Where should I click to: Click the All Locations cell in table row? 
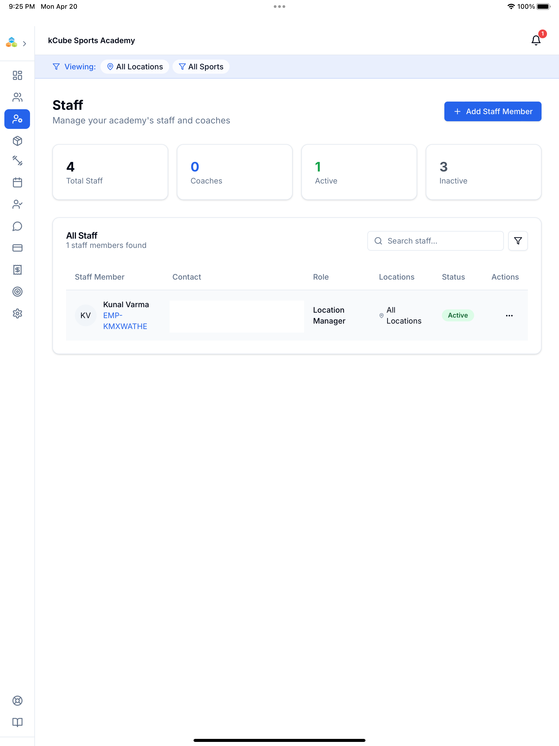(x=400, y=315)
